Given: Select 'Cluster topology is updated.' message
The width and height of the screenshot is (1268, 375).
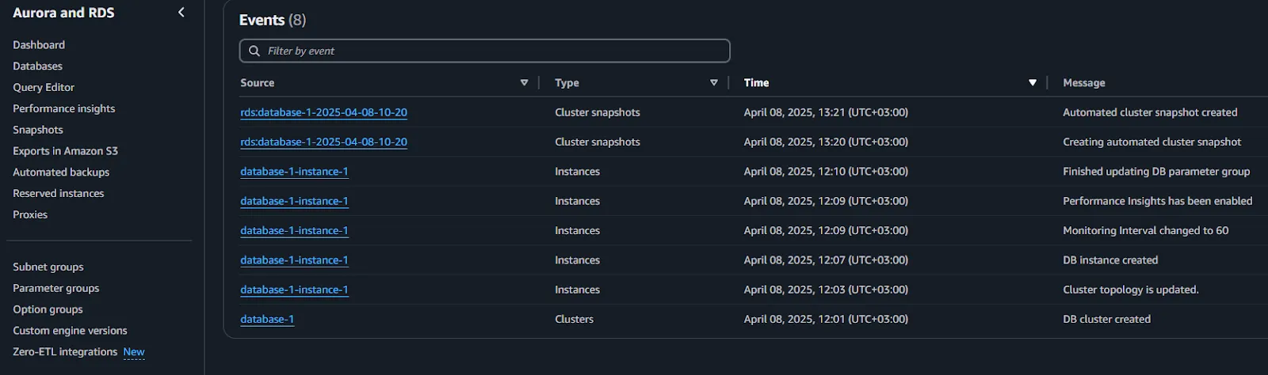Looking at the screenshot, I should click(x=1130, y=290).
